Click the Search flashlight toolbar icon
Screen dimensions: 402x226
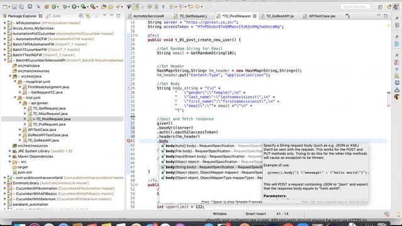(118, 7)
